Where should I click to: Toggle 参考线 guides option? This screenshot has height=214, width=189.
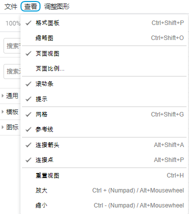point(104,129)
